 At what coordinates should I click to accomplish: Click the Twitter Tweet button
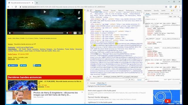pyautogui.click(x=23, y=65)
